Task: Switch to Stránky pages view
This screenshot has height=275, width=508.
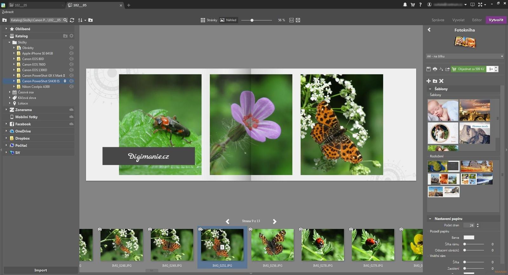Action: coord(209,20)
